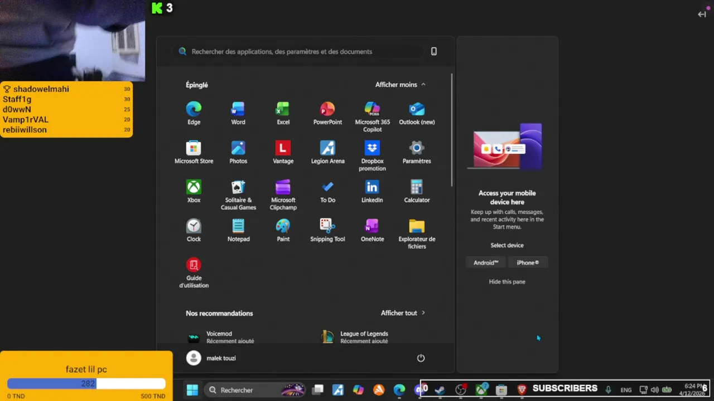Viewport: 714px width, 401px height.
Task: Launch Notepad from pinned apps
Action: click(x=238, y=231)
